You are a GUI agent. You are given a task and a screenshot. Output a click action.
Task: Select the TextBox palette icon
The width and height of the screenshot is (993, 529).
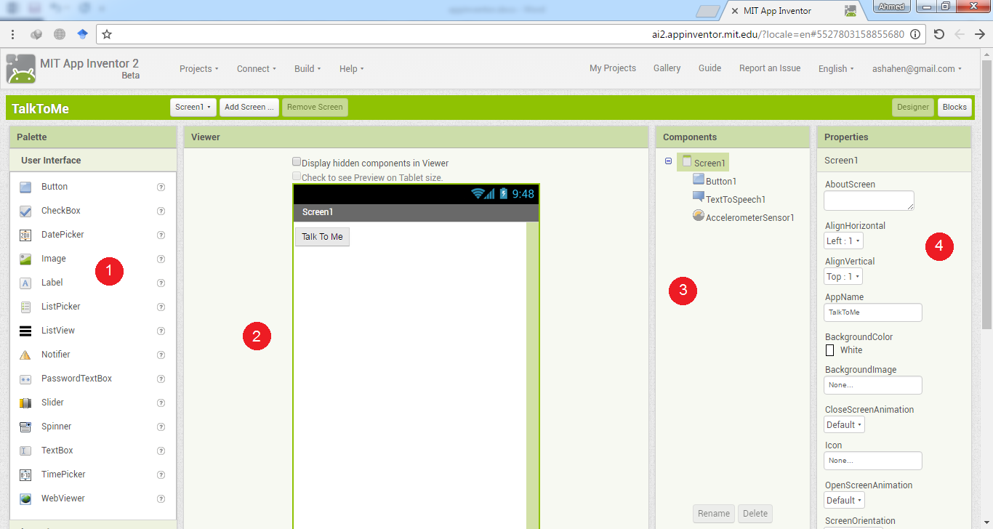[x=25, y=451]
